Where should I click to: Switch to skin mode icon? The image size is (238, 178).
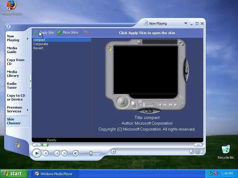198,152
